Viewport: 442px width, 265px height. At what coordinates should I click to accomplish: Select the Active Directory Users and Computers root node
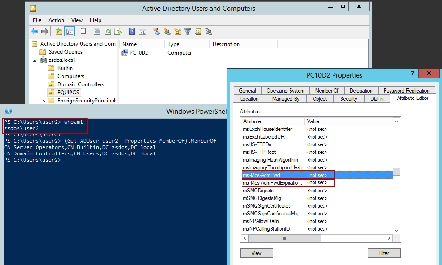click(x=78, y=44)
